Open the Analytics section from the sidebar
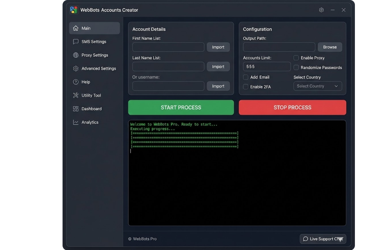This screenshot has height=250, width=386. pos(89,122)
